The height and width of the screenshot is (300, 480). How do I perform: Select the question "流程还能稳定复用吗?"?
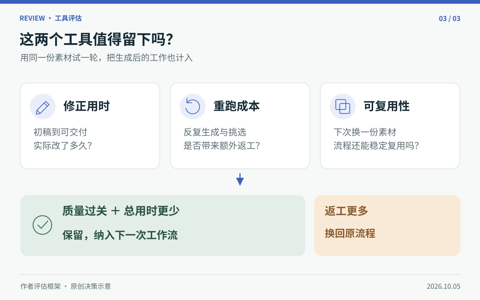point(376,145)
